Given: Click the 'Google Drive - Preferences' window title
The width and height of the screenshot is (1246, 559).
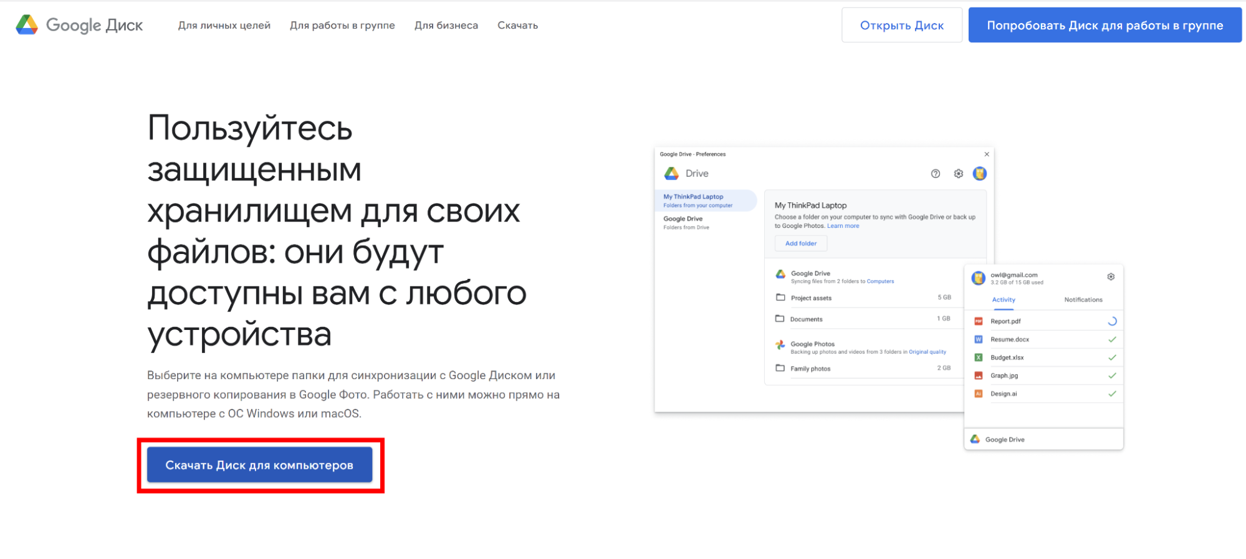Looking at the screenshot, I should click(x=692, y=154).
